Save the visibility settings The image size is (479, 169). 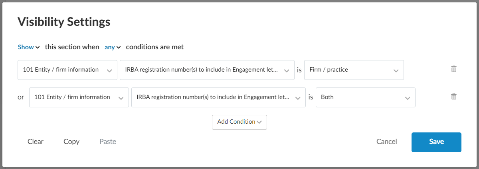436,142
